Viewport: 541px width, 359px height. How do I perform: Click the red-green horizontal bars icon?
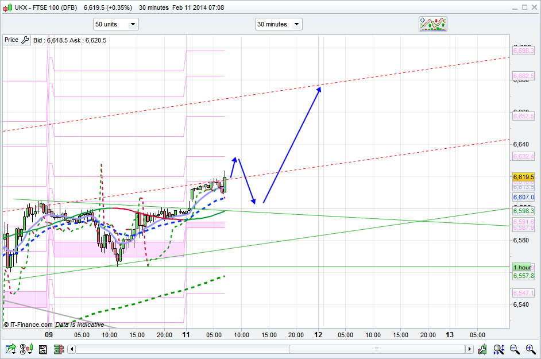coord(57,349)
